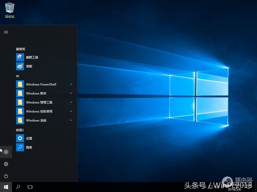Open the Recycle Bin desktop icon
Image resolution: width=257 pixels, height=192 pixels.
(x=10, y=8)
